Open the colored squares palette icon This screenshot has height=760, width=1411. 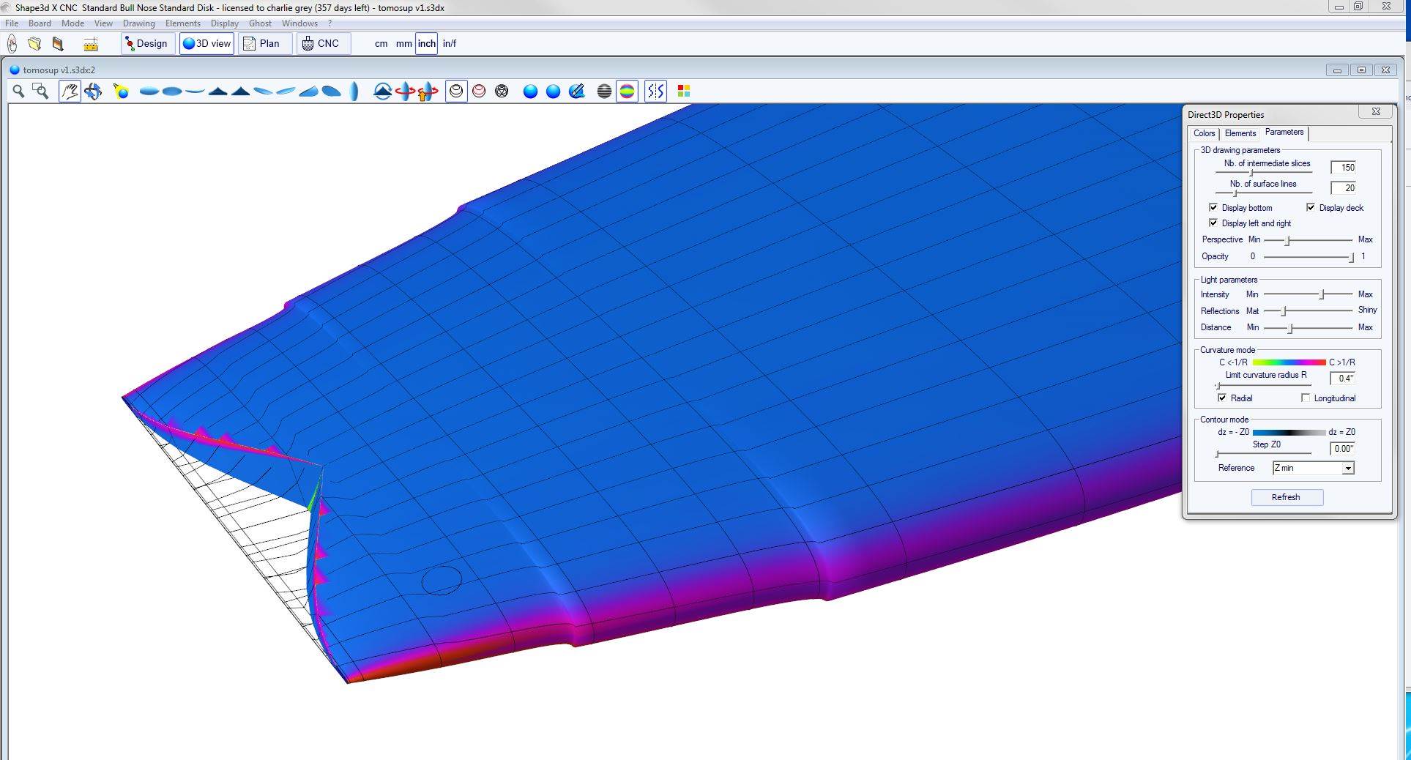[x=684, y=91]
